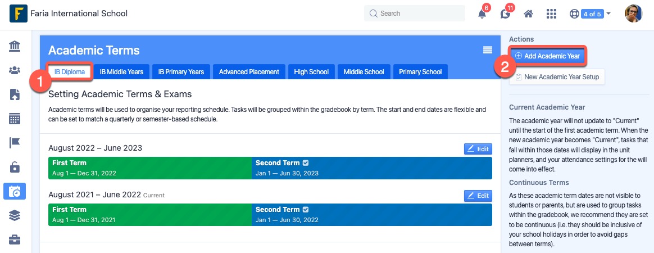This screenshot has height=253, width=654.
Task: Click into the Search field
Action: 415,13
